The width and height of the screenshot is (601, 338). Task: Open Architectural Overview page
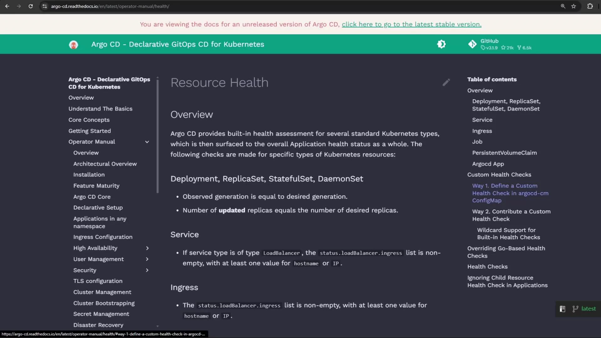pos(105,164)
